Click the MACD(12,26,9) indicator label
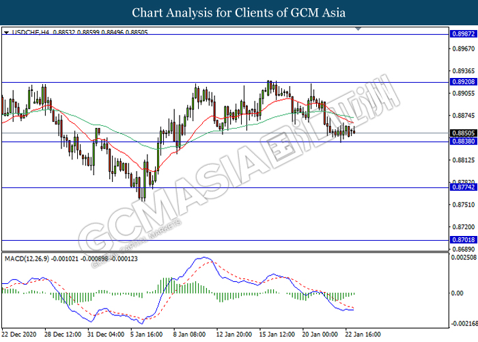 [27, 259]
